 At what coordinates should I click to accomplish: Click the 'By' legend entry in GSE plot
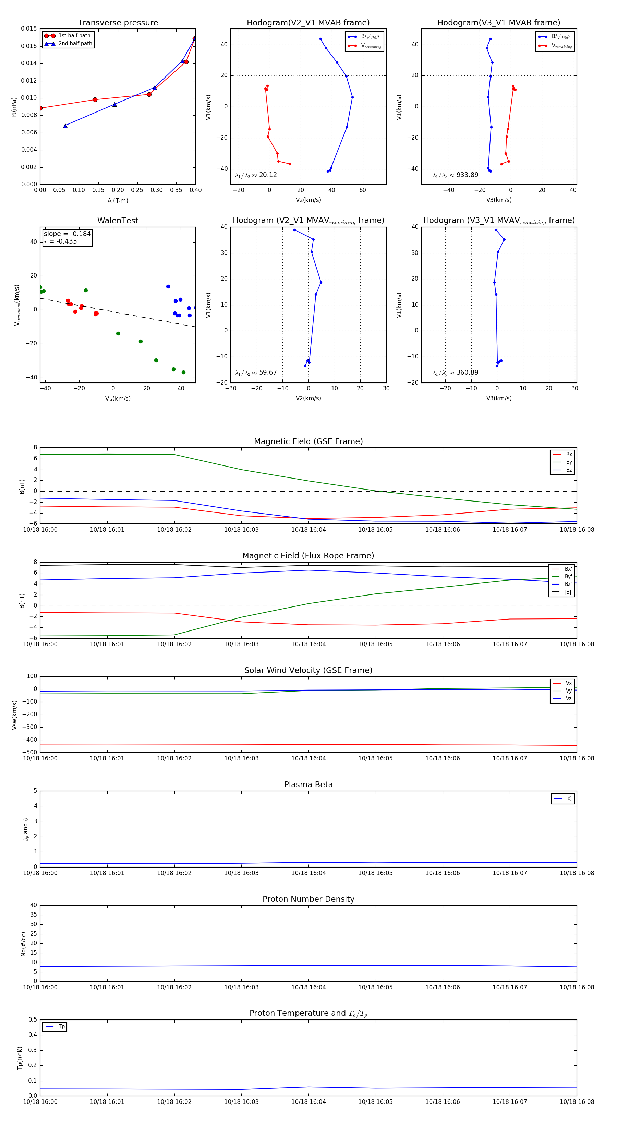coord(562,462)
